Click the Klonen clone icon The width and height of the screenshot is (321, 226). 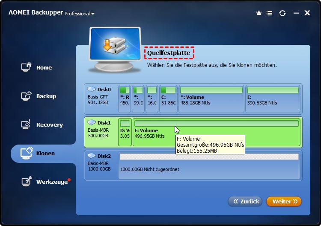coord(27,153)
